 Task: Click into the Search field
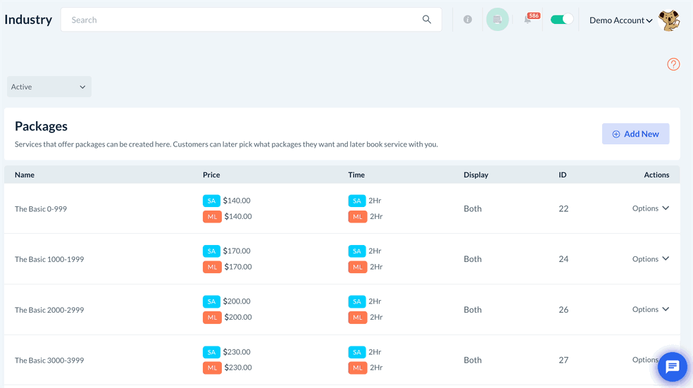[239, 20]
